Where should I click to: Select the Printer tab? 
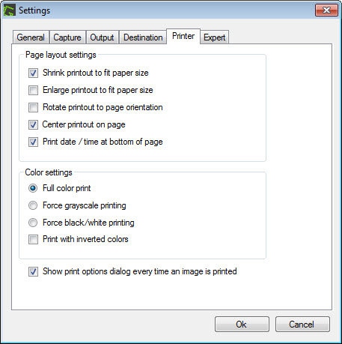click(x=183, y=36)
